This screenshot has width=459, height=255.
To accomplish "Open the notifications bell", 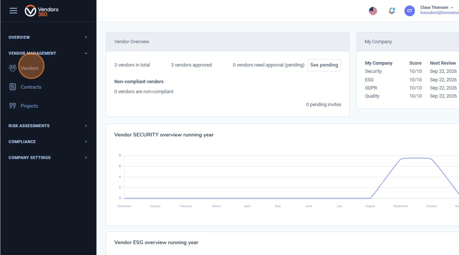I will 392,11.
